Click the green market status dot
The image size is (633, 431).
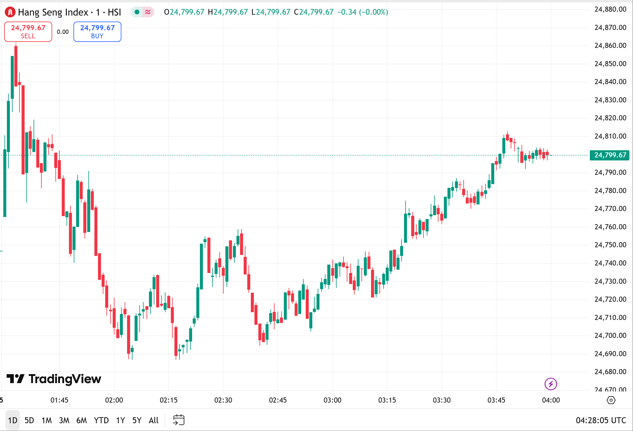pyautogui.click(x=137, y=12)
